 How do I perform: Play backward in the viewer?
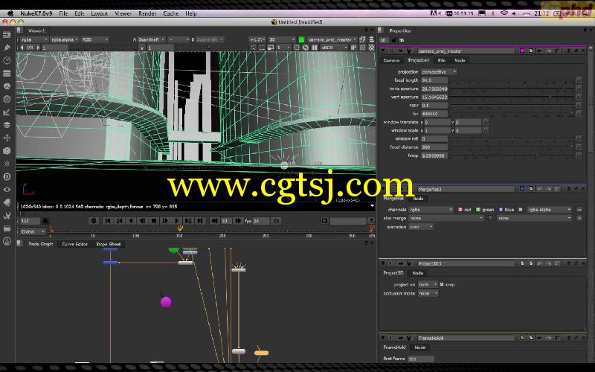(131, 220)
